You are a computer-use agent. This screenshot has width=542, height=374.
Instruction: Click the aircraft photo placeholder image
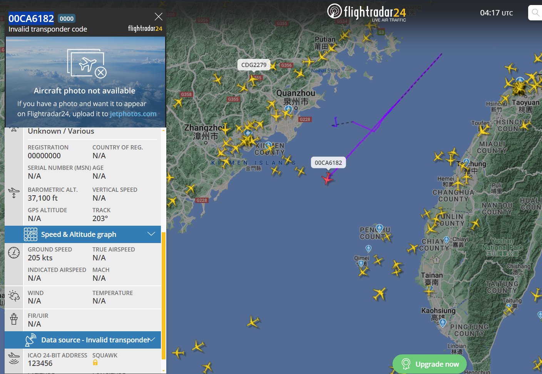click(85, 82)
